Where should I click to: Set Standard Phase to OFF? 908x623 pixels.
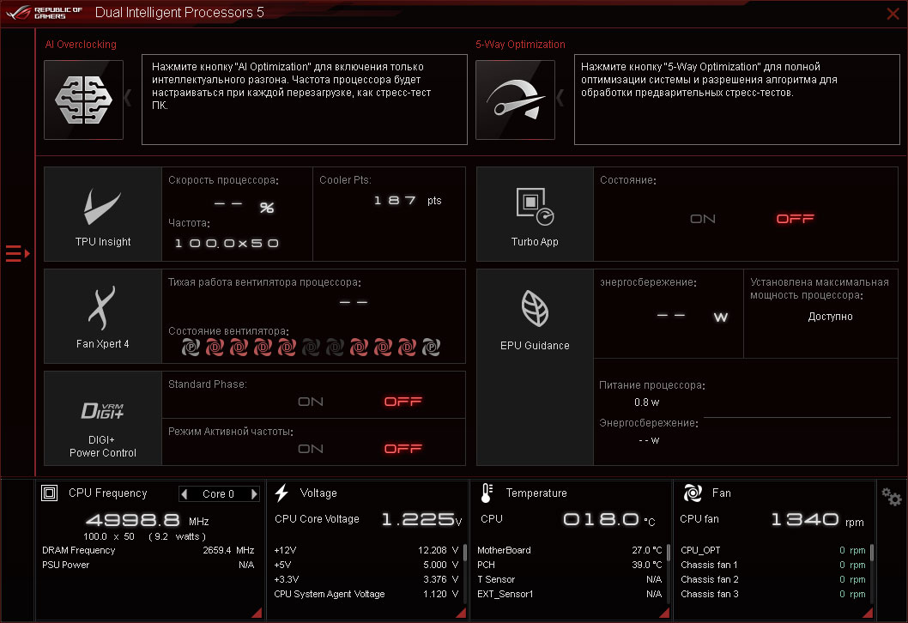[x=403, y=402]
